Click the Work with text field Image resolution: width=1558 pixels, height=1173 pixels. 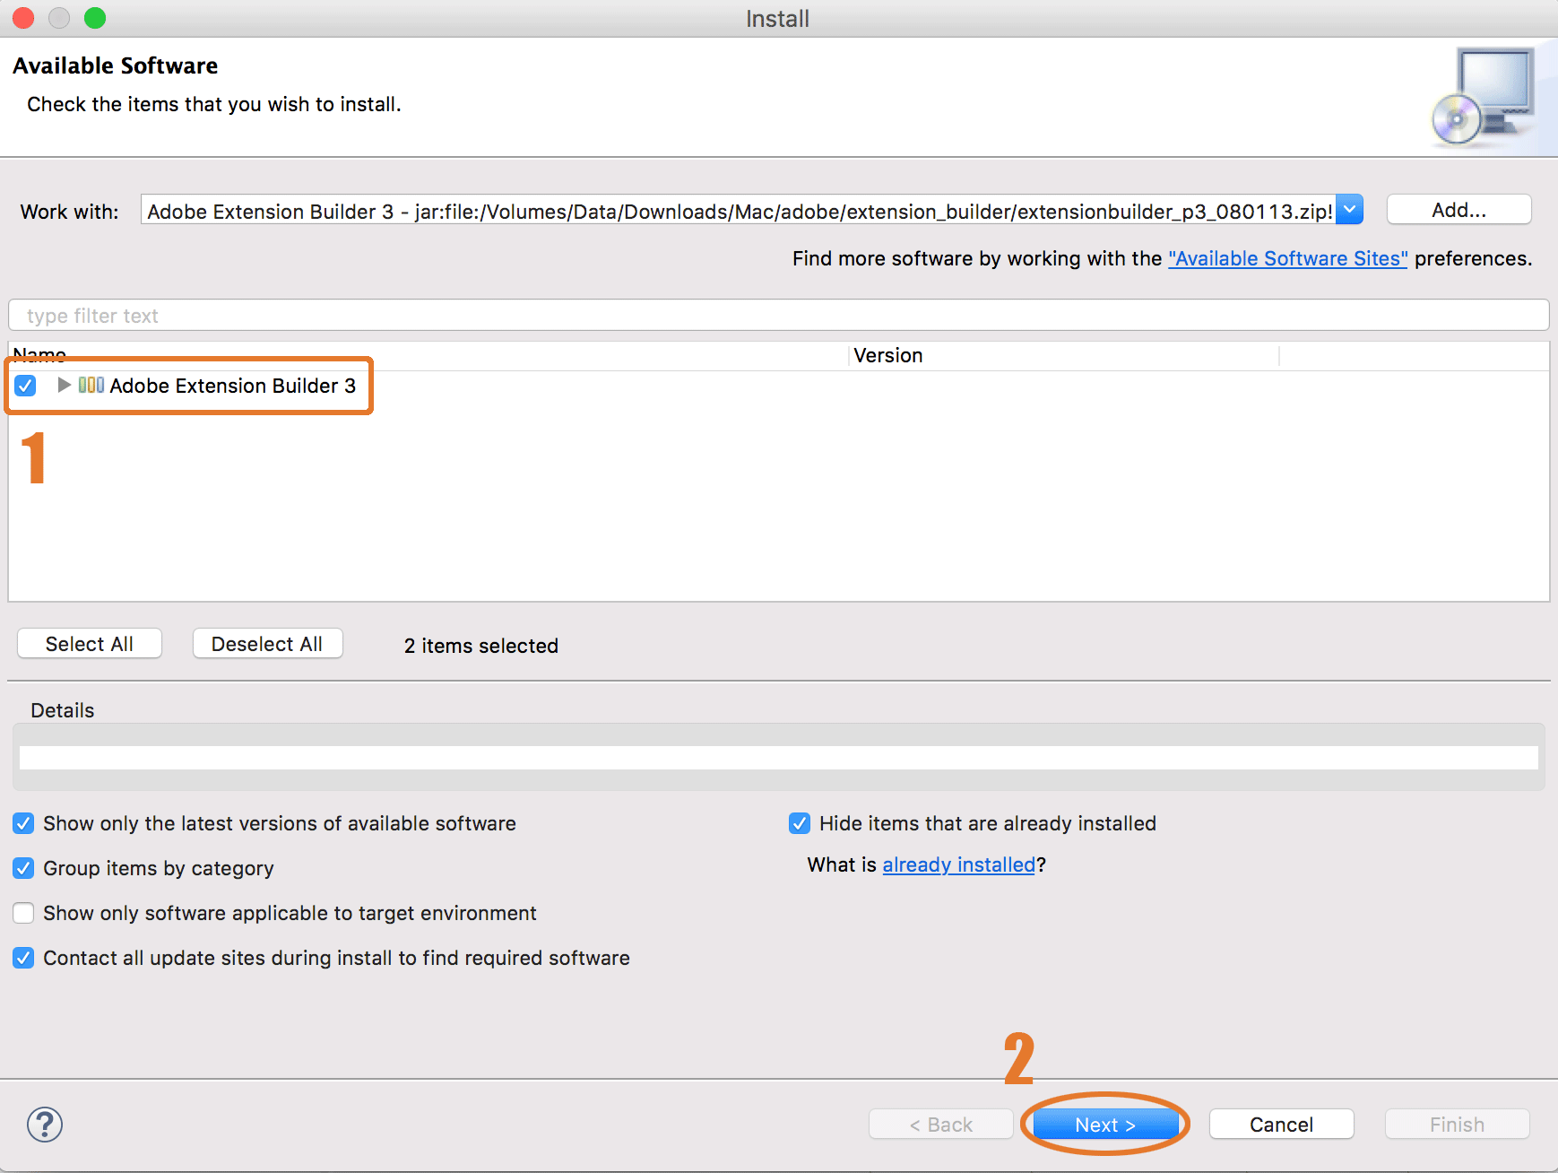(x=738, y=211)
